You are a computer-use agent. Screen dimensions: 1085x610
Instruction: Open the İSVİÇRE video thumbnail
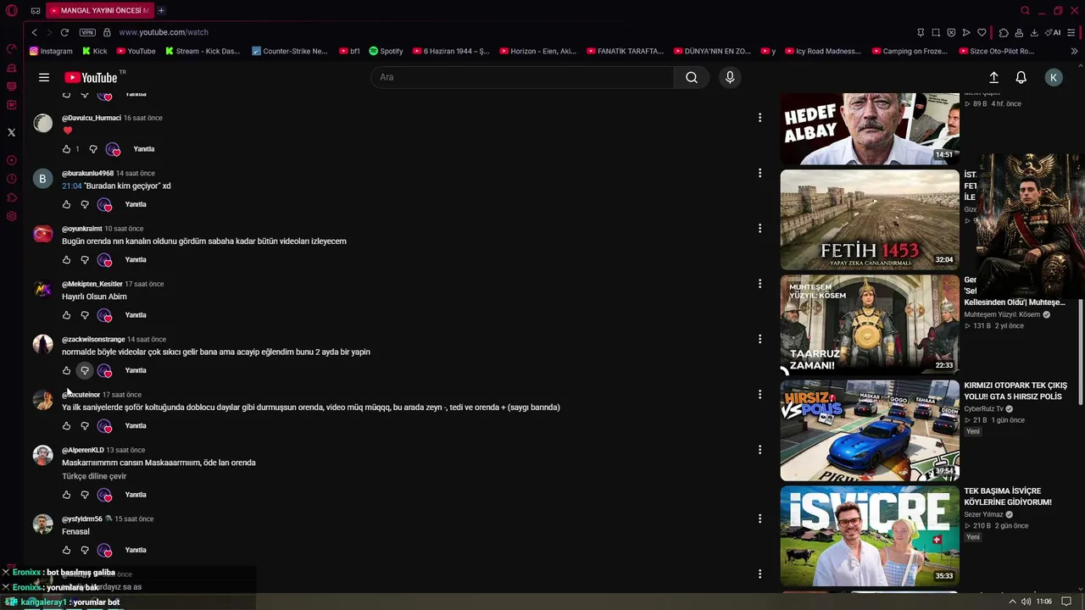870,535
